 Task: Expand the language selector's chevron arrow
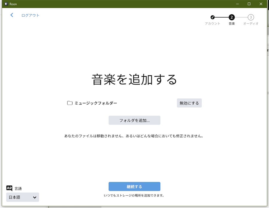tap(35, 197)
